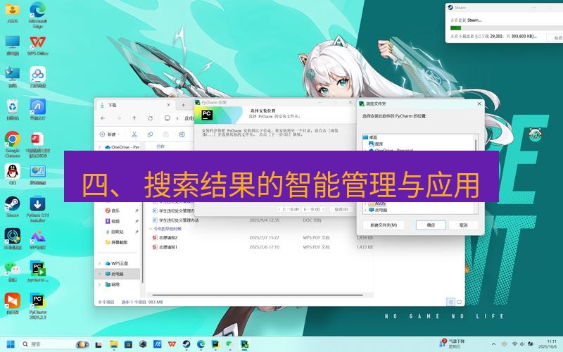Expand the WPS云盘 node in Explorer sidebar

point(100,263)
